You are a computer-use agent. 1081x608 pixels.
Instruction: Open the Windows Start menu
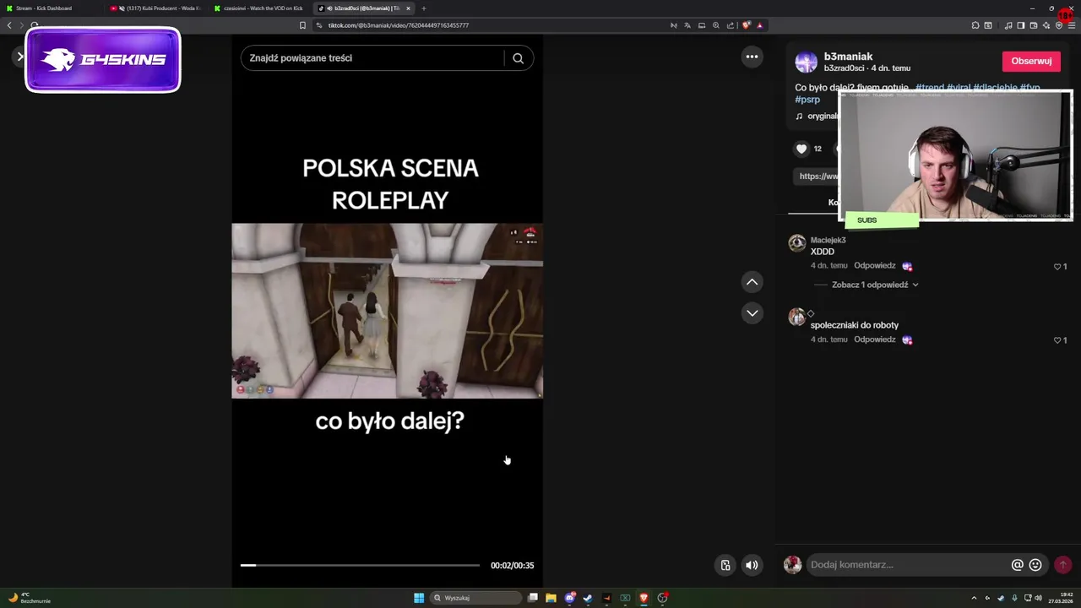point(419,598)
